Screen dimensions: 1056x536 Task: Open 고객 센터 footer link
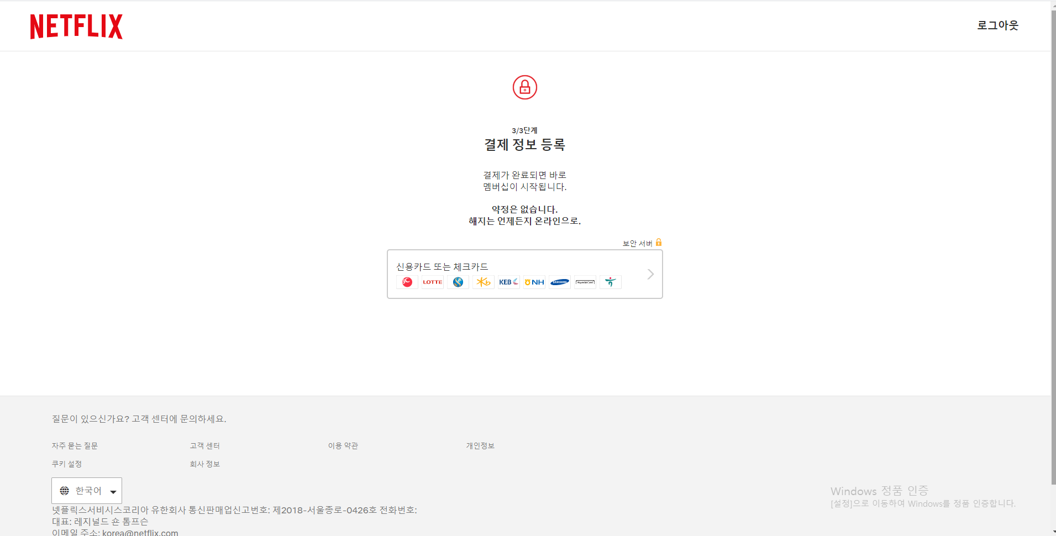click(x=205, y=446)
